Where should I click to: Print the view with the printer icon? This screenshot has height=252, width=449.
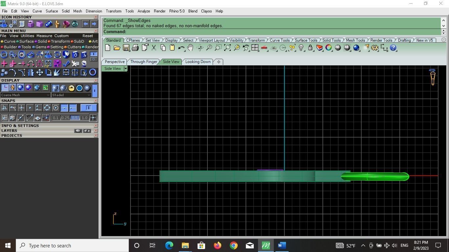(x=135, y=48)
